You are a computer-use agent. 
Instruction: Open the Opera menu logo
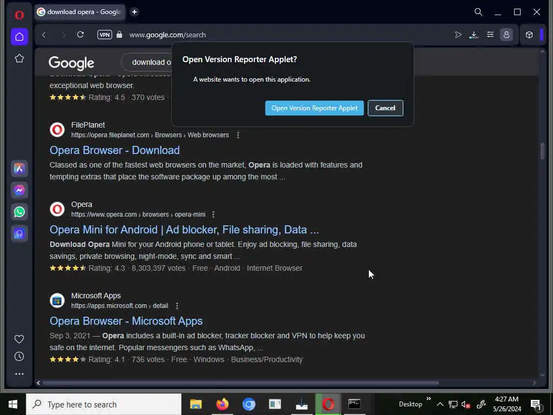(x=19, y=15)
